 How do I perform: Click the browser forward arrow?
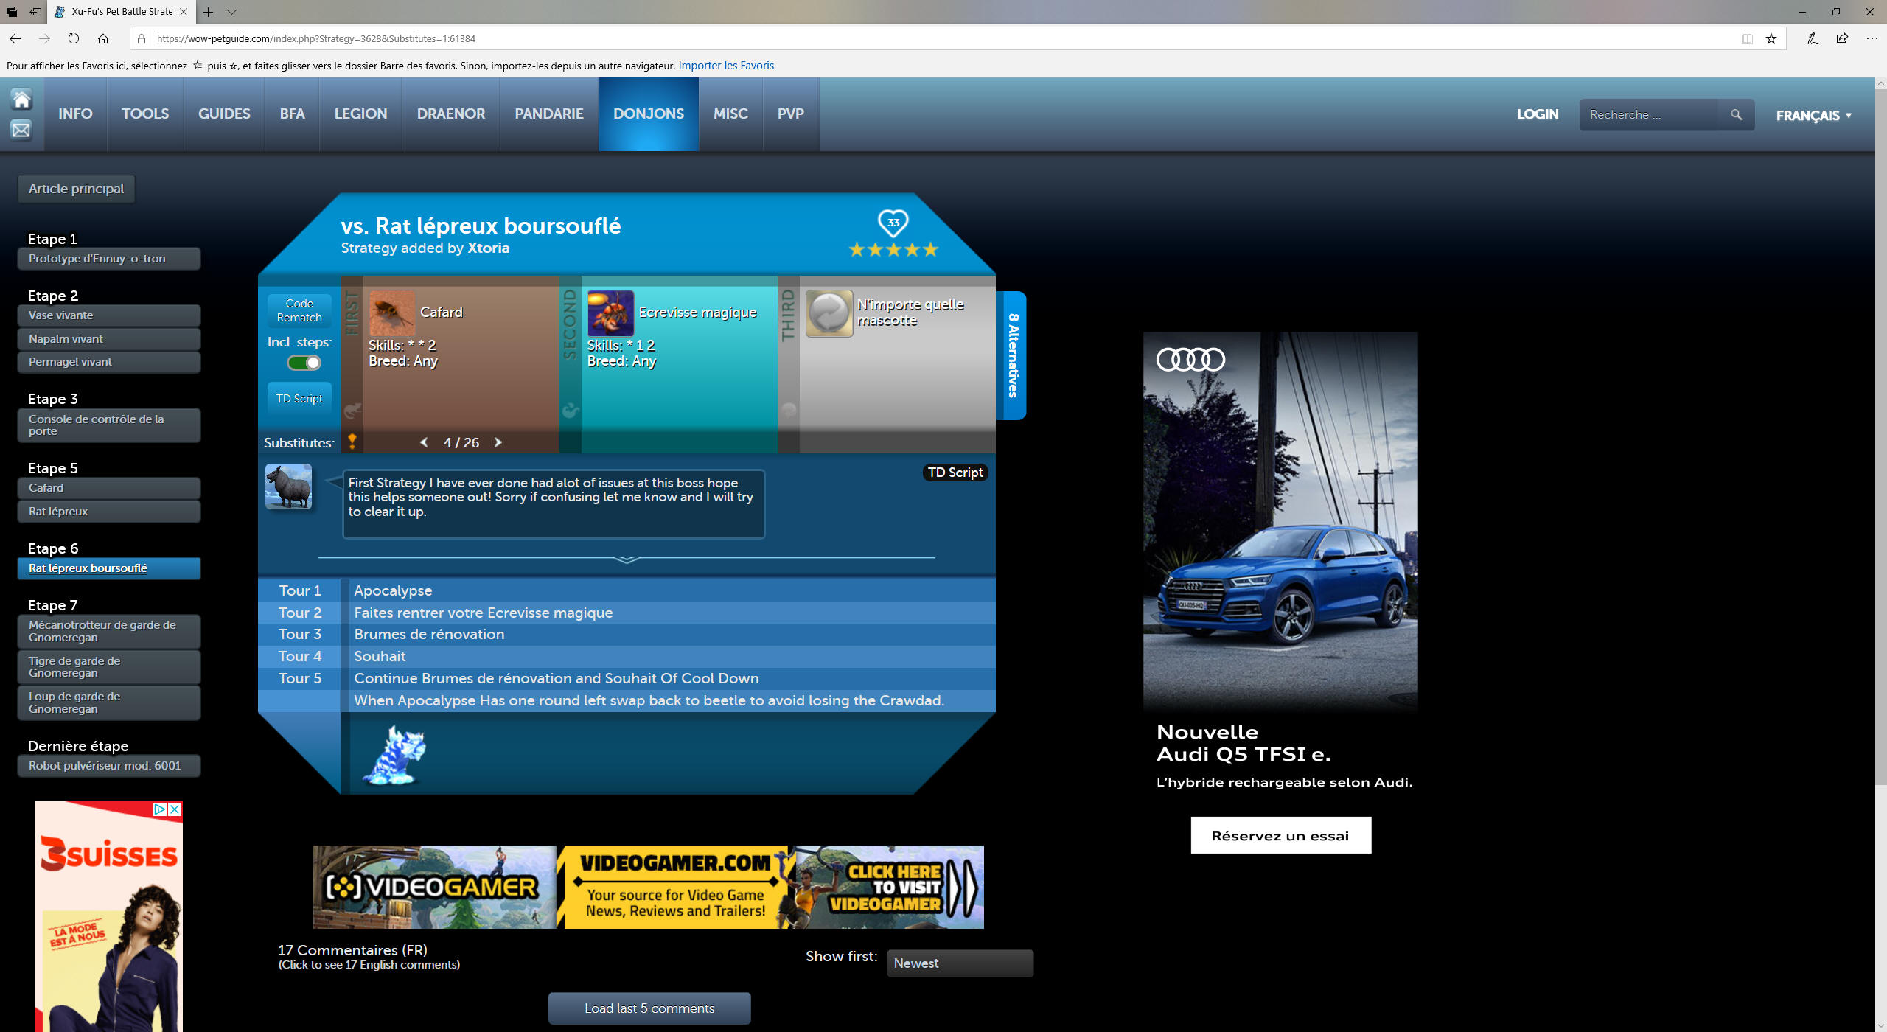coord(44,38)
